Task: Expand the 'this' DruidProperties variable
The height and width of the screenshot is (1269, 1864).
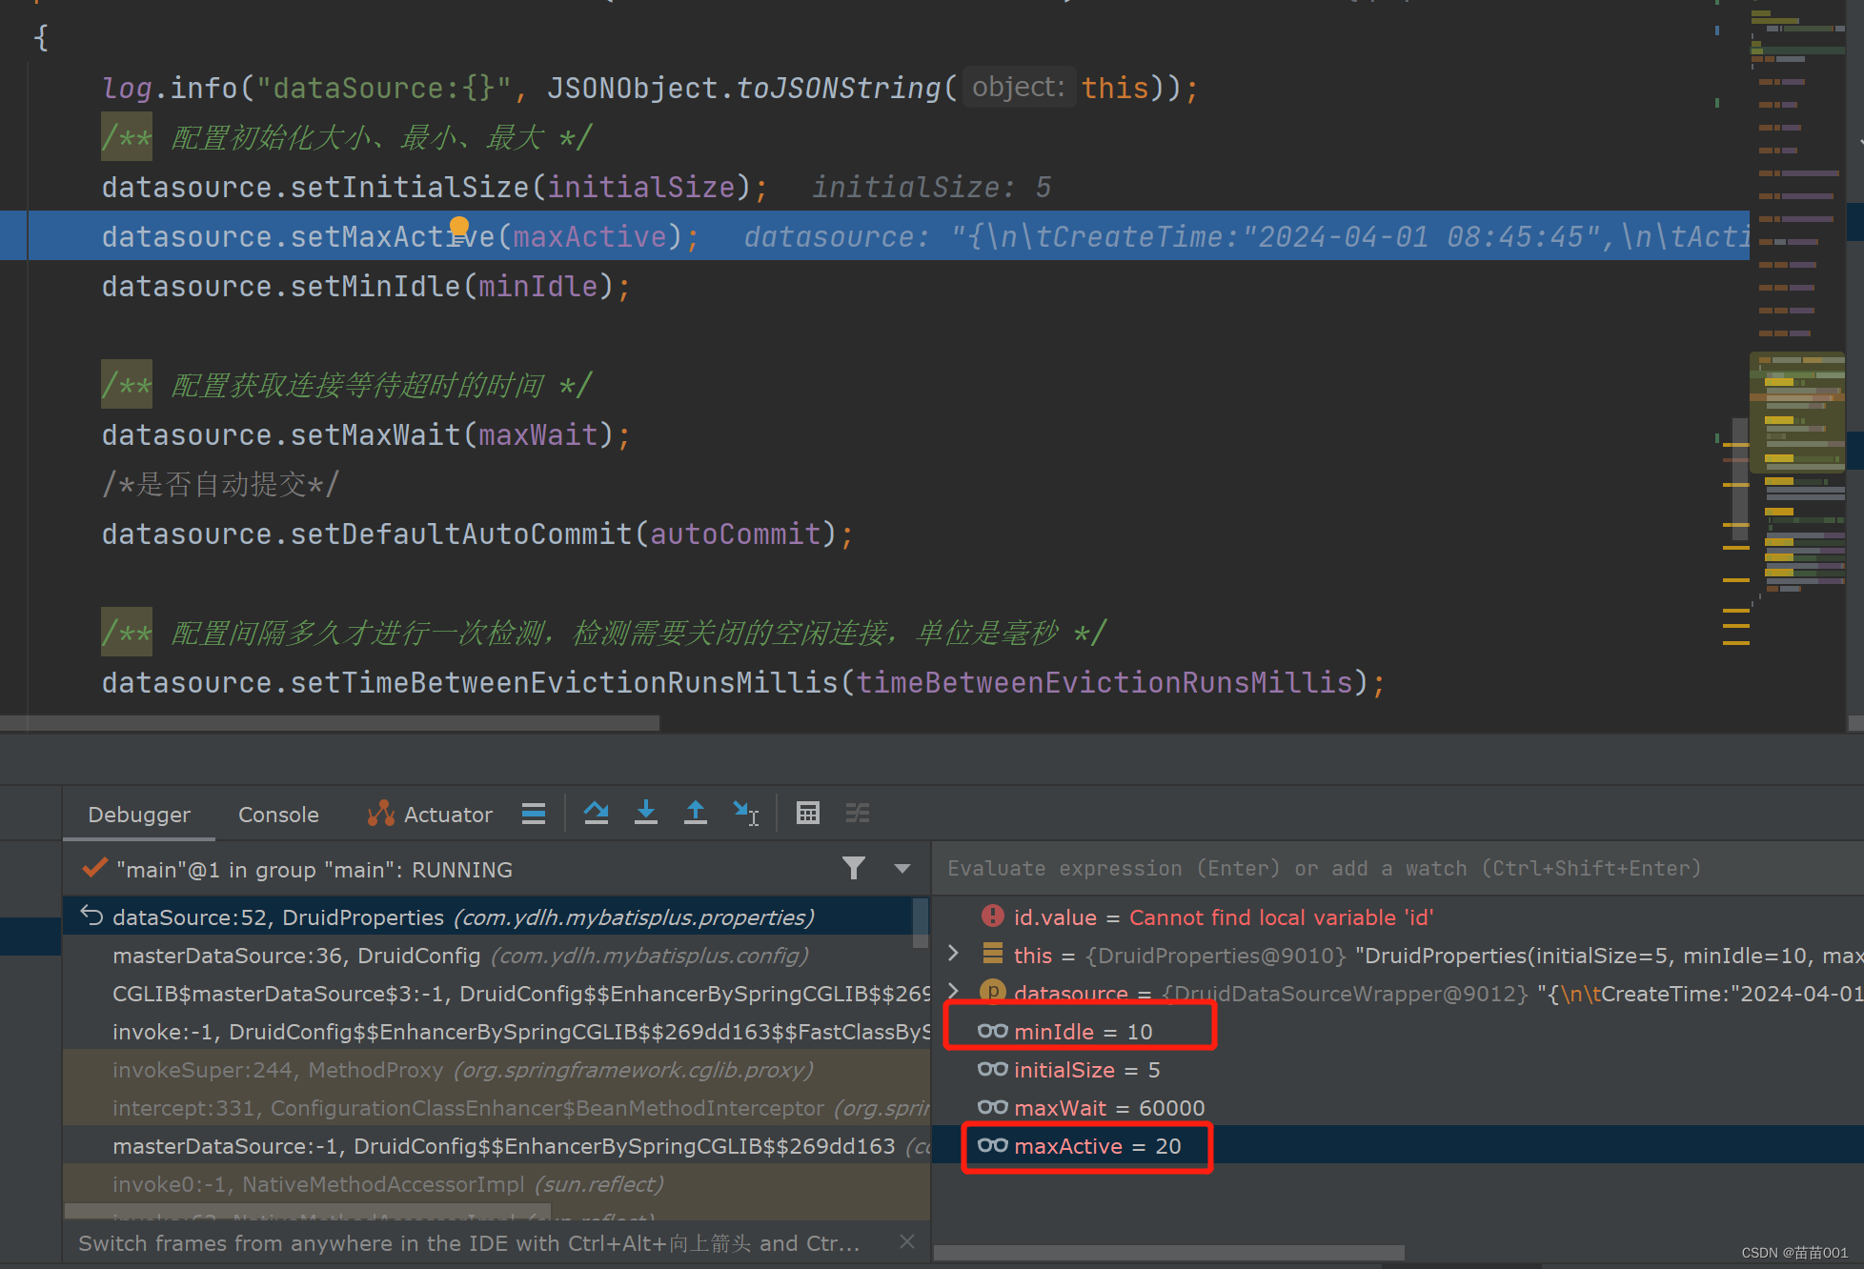Action: 953,954
